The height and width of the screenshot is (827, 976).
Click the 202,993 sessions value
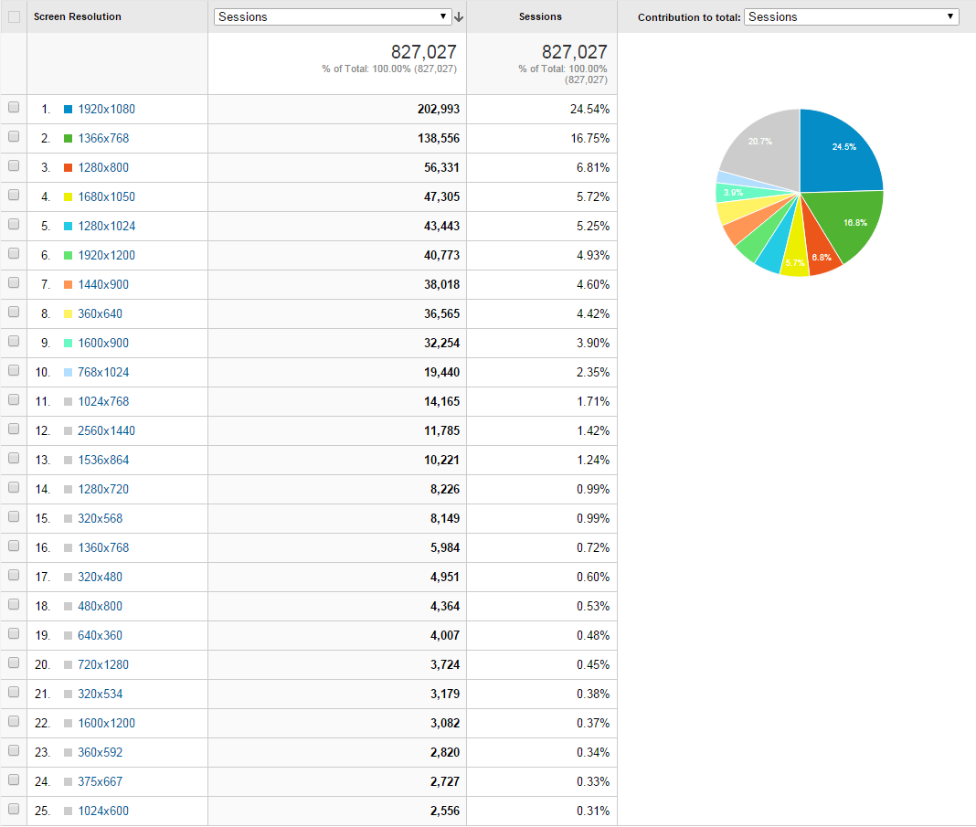[439, 110]
